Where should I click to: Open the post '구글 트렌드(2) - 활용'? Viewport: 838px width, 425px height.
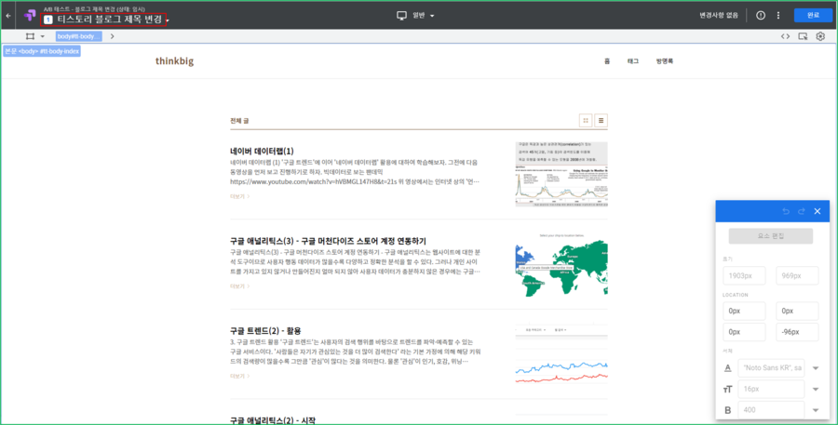click(x=265, y=330)
